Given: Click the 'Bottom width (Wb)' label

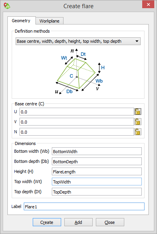Looking at the screenshot, I should [x=32, y=151].
